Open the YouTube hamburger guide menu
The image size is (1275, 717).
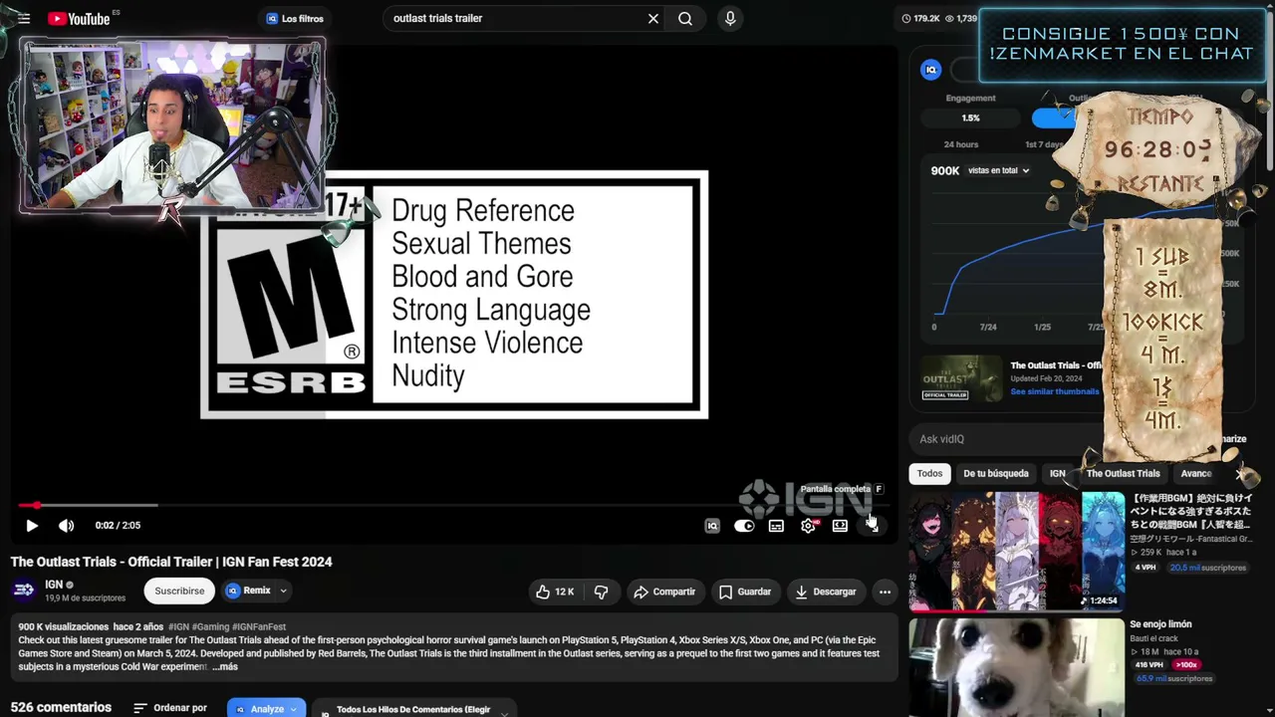24,18
